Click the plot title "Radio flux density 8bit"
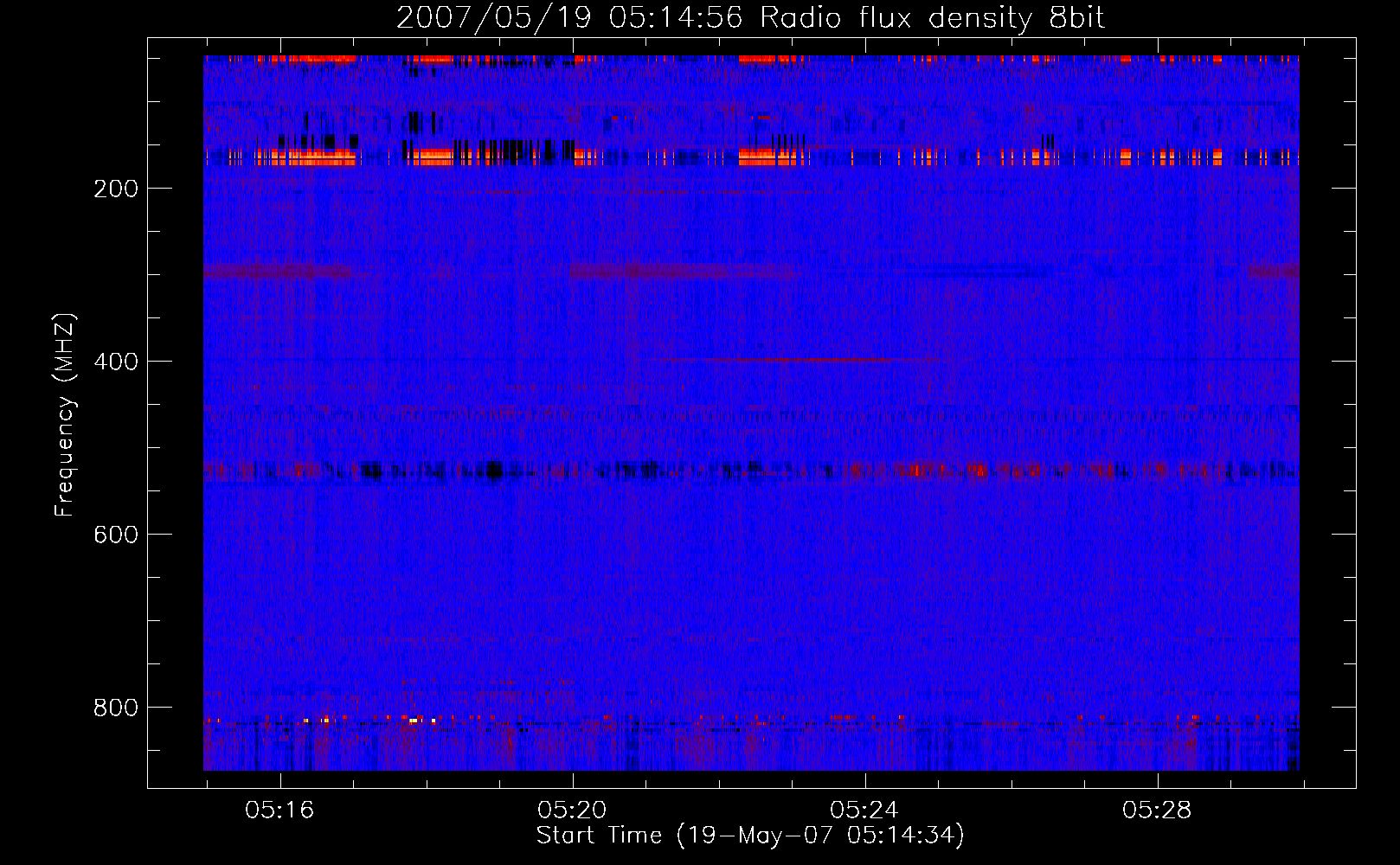The image size is (1400, 865). point(933,18)
